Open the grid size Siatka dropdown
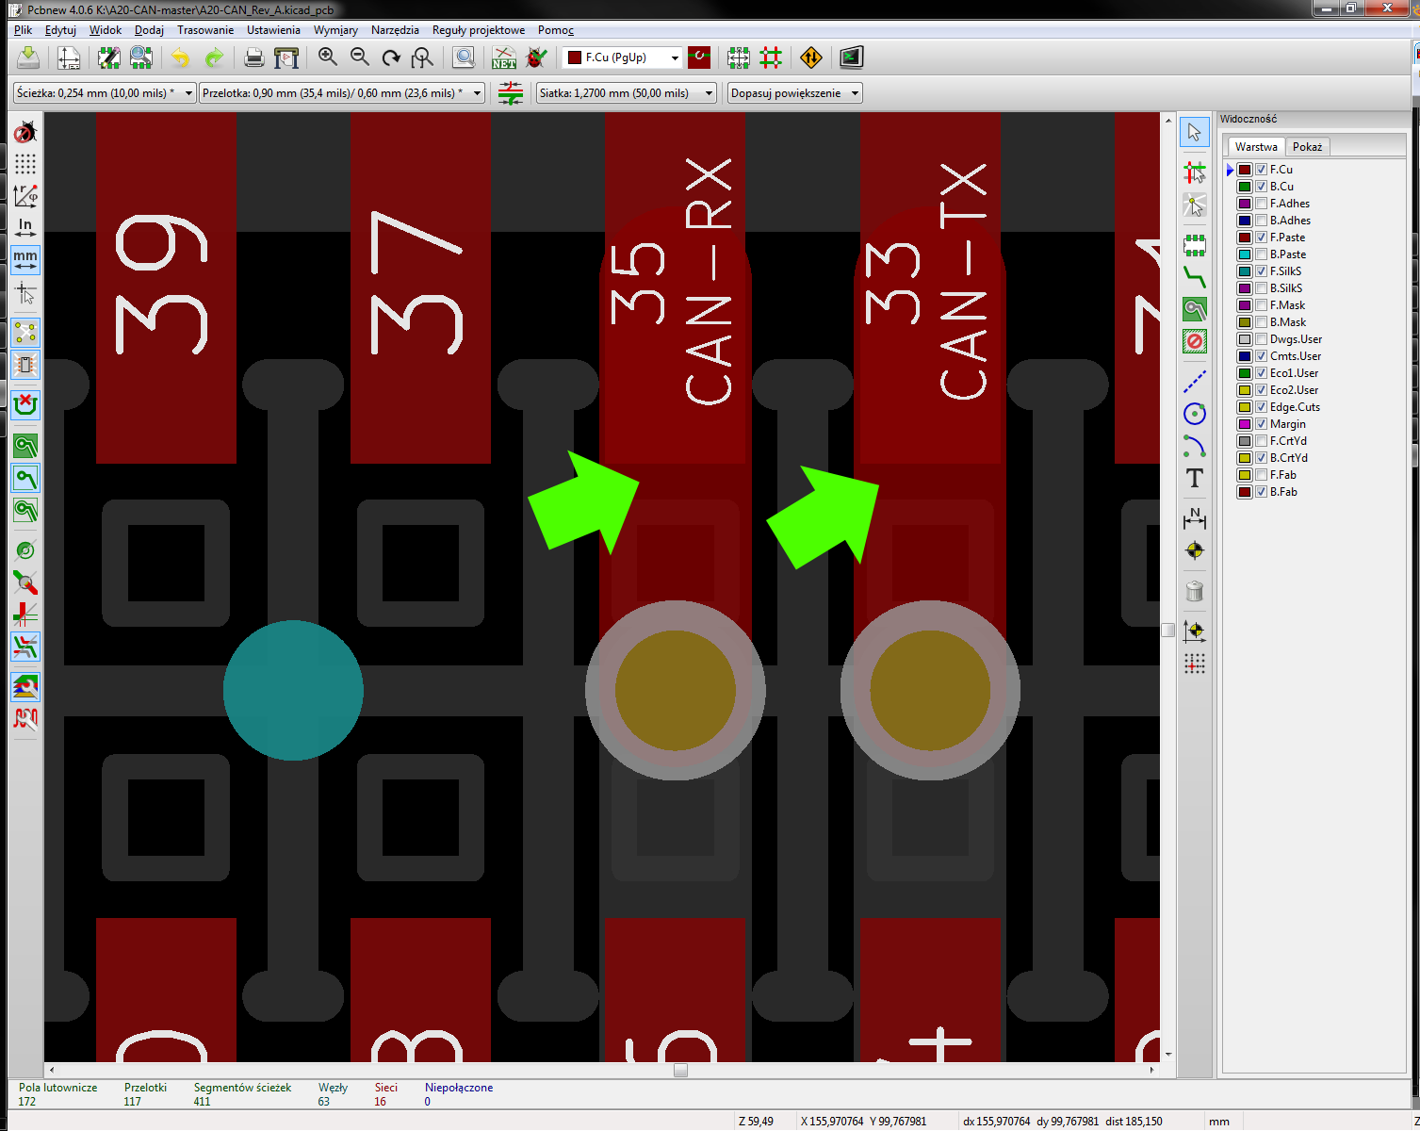 pyautogui.click(x=627, y=93)
